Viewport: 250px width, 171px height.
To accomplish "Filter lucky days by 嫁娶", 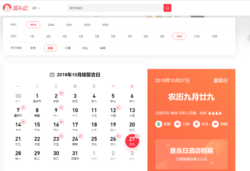I will pos(50,48).
